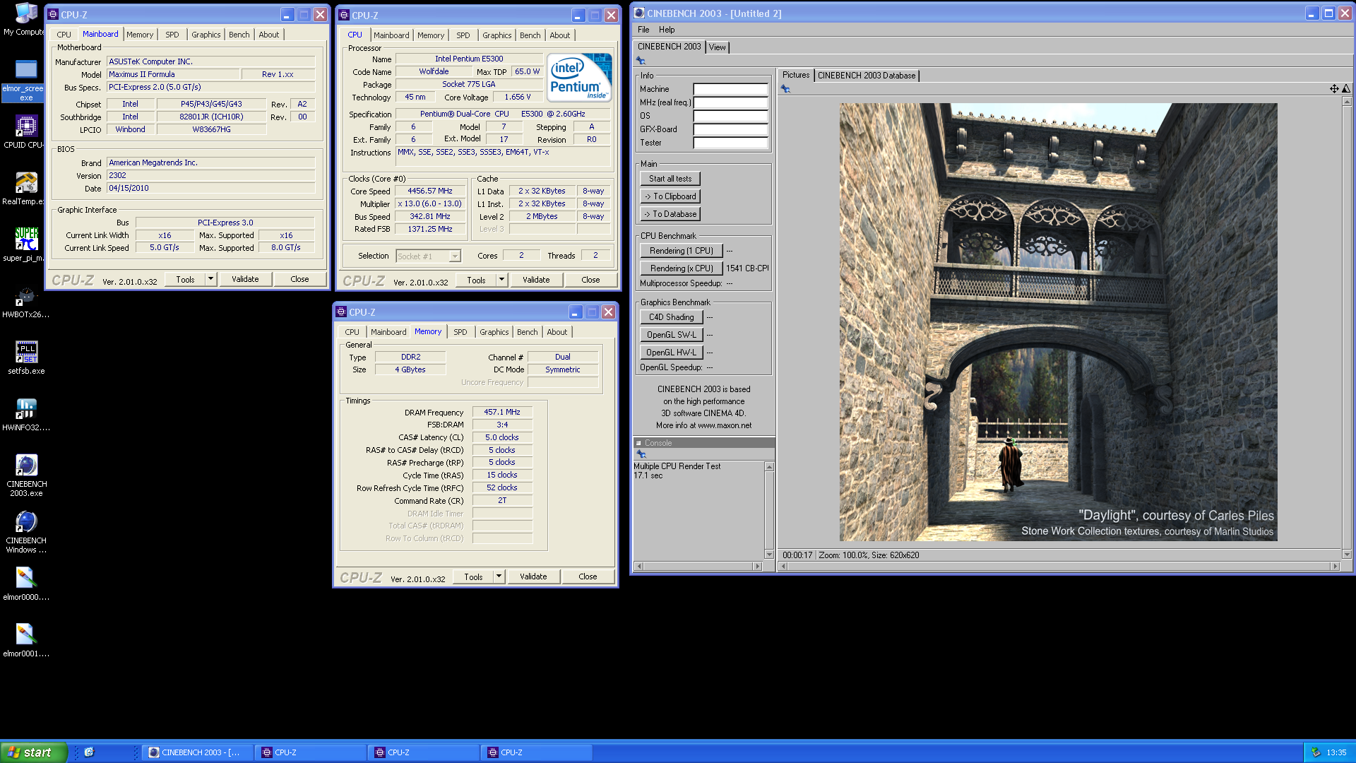The height and width of the screenshot is (763, 1356).
Task: Click OS input field
Action: (730, 116)
